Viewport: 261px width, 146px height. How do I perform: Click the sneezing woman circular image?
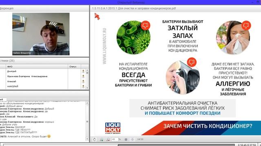(x=233, y=38)
